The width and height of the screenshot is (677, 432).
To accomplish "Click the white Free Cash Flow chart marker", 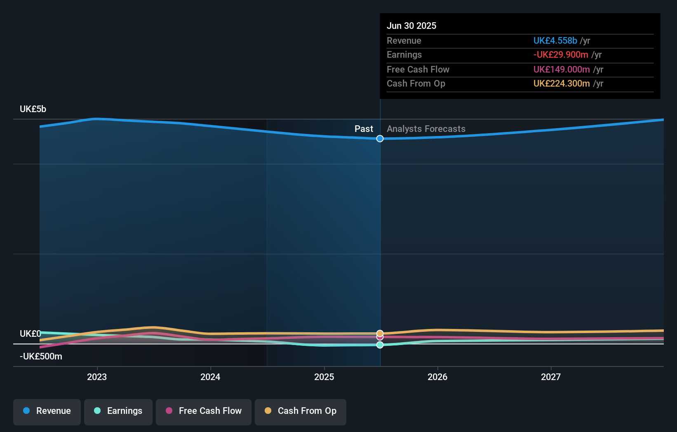I will click(x=380, y=338).
